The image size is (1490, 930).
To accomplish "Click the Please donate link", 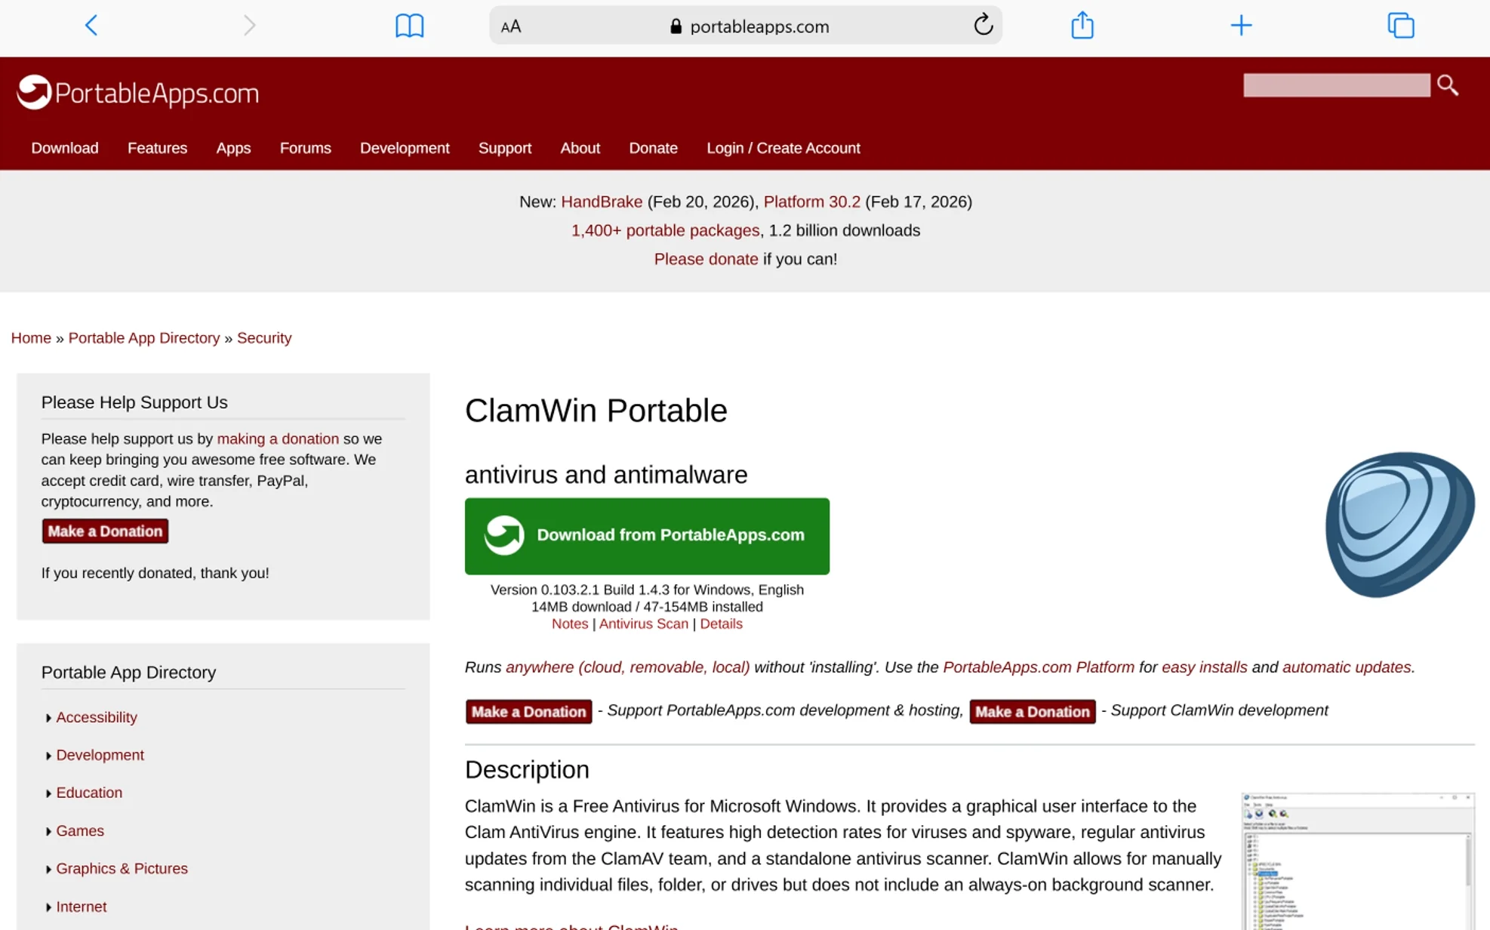I will pyautogui.click(x=706, y=259).
